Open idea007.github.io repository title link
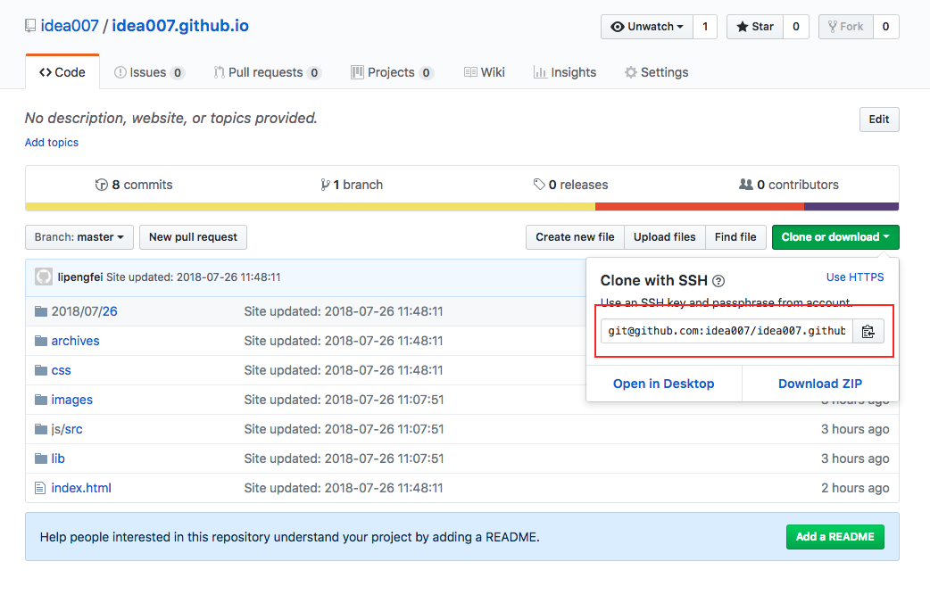Viewport: 930px width, 603px height. tap(180, 26)
